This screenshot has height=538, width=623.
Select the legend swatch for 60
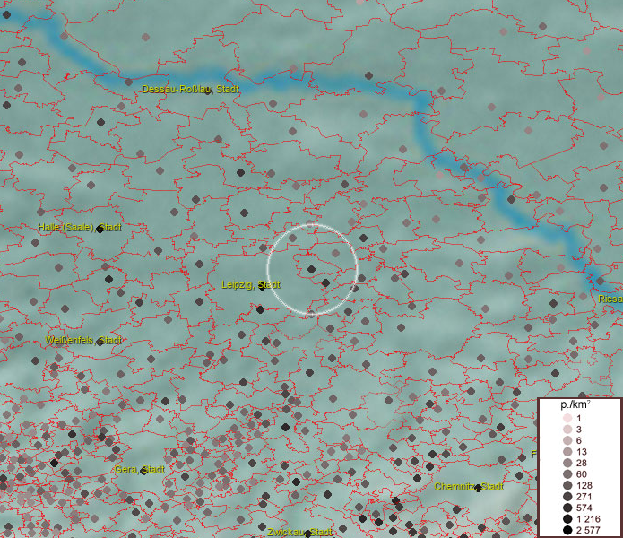point(567,474)
